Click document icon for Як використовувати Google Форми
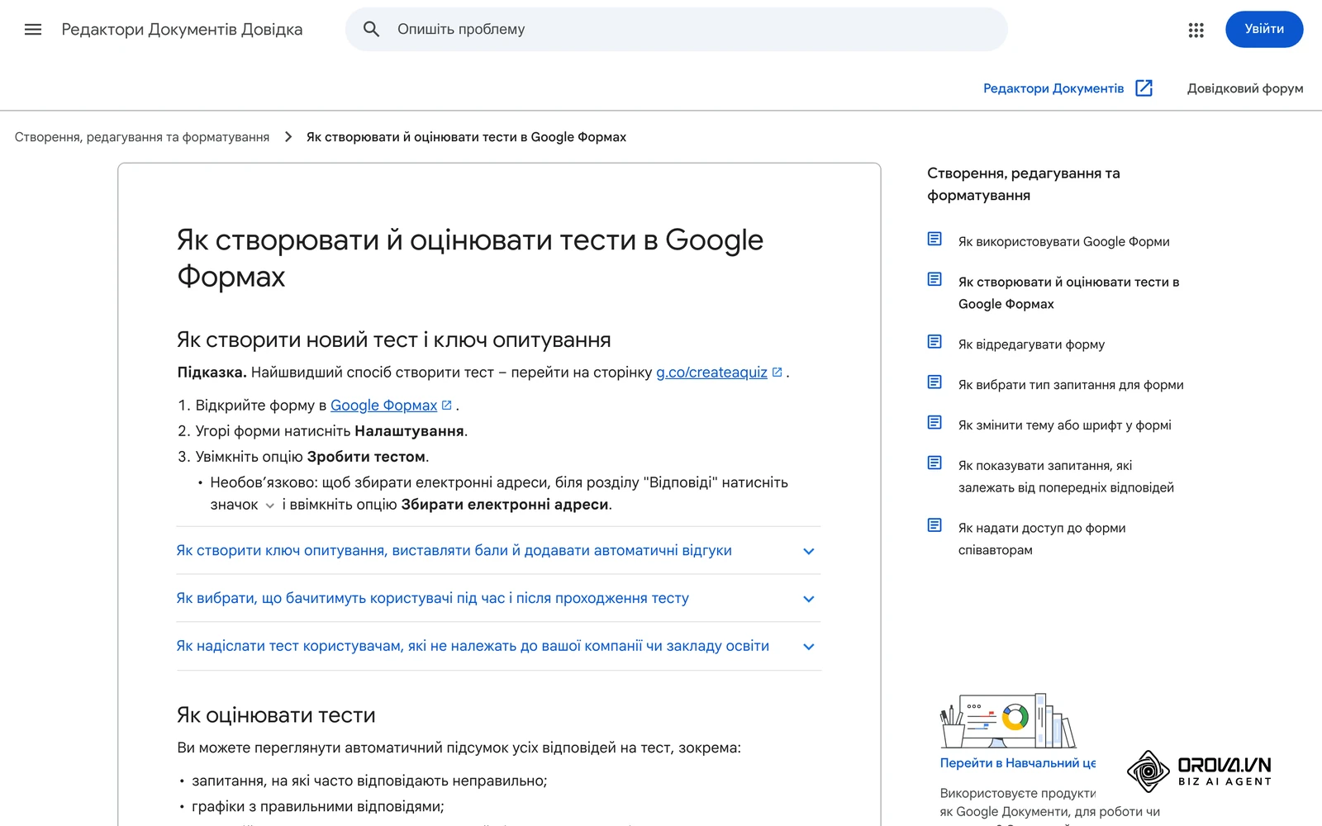This screenshot has width=1322, height=826. (x=934, y=240)
